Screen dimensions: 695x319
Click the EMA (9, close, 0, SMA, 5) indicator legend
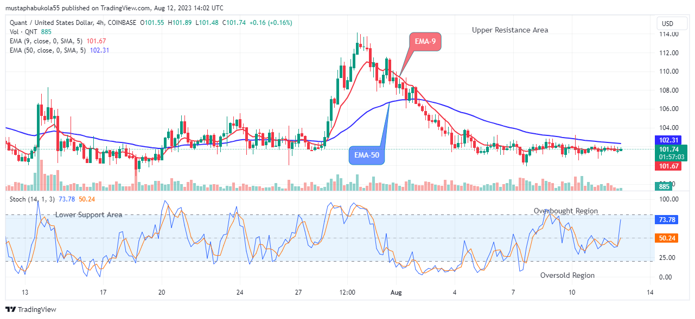pos(48,41)
